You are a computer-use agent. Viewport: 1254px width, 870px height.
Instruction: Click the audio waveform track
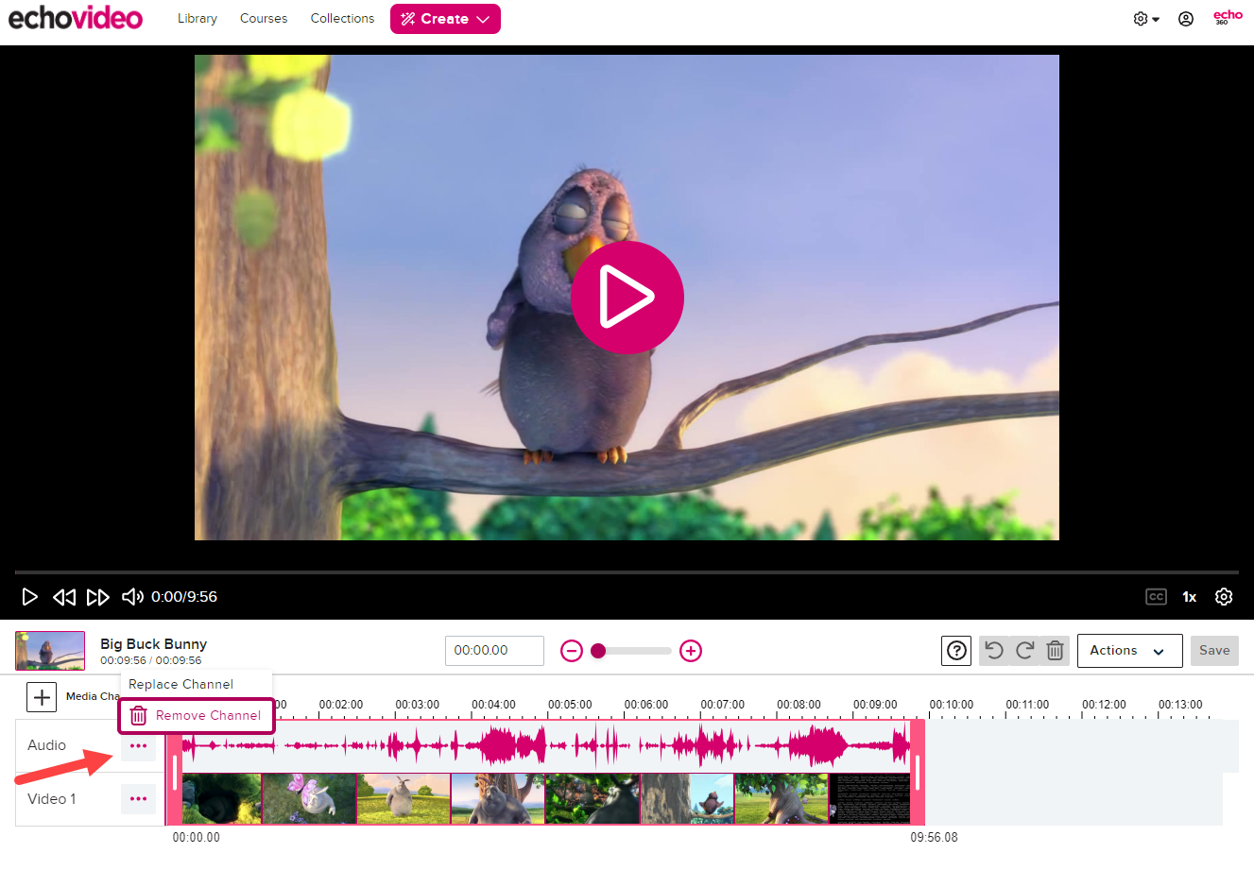pyautogui.click(x=545, y=746)
